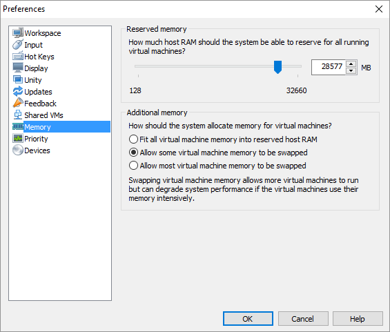
Task: Open Feedback megaphone icon
Action: click(x=18, y=103)
